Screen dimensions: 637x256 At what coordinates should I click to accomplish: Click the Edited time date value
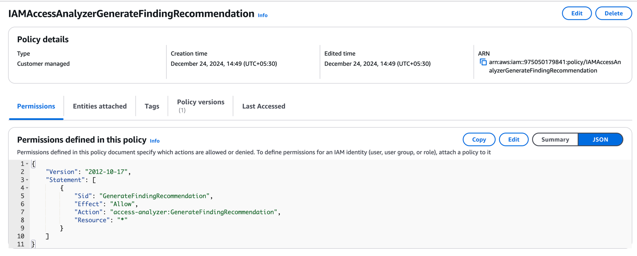tap(377, 64)
